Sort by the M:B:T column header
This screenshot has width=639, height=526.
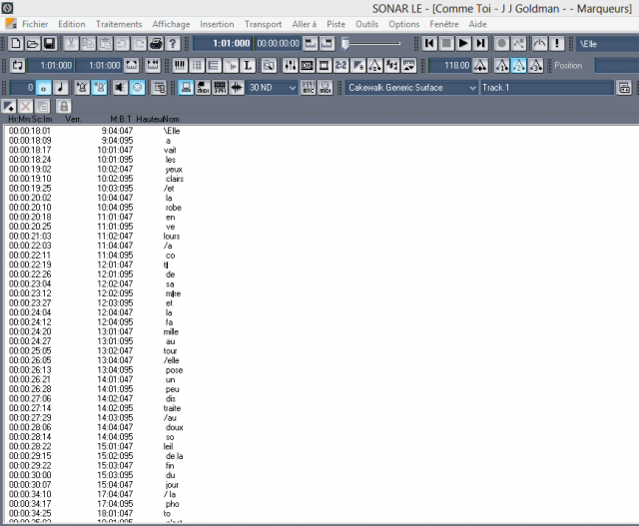click(x=121, y=119)
